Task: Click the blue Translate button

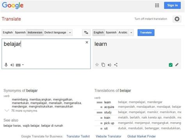Action: (146, 33)
